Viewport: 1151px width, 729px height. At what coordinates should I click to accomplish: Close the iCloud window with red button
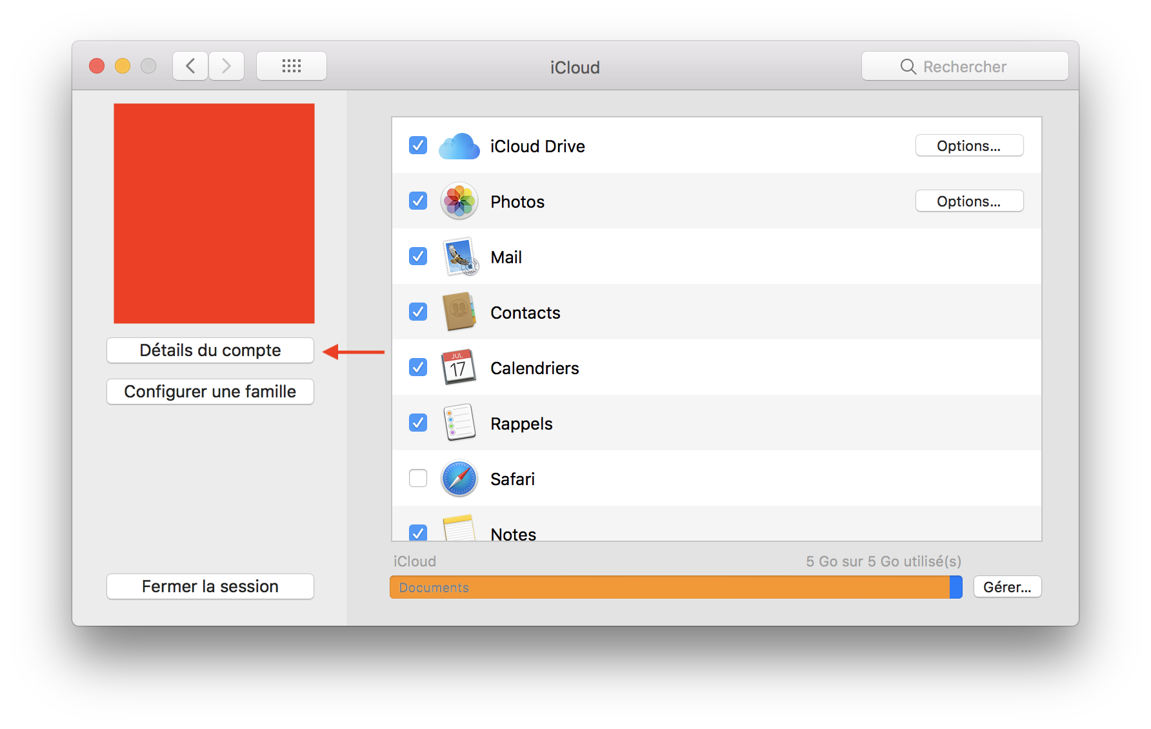[x=97, y=66]
